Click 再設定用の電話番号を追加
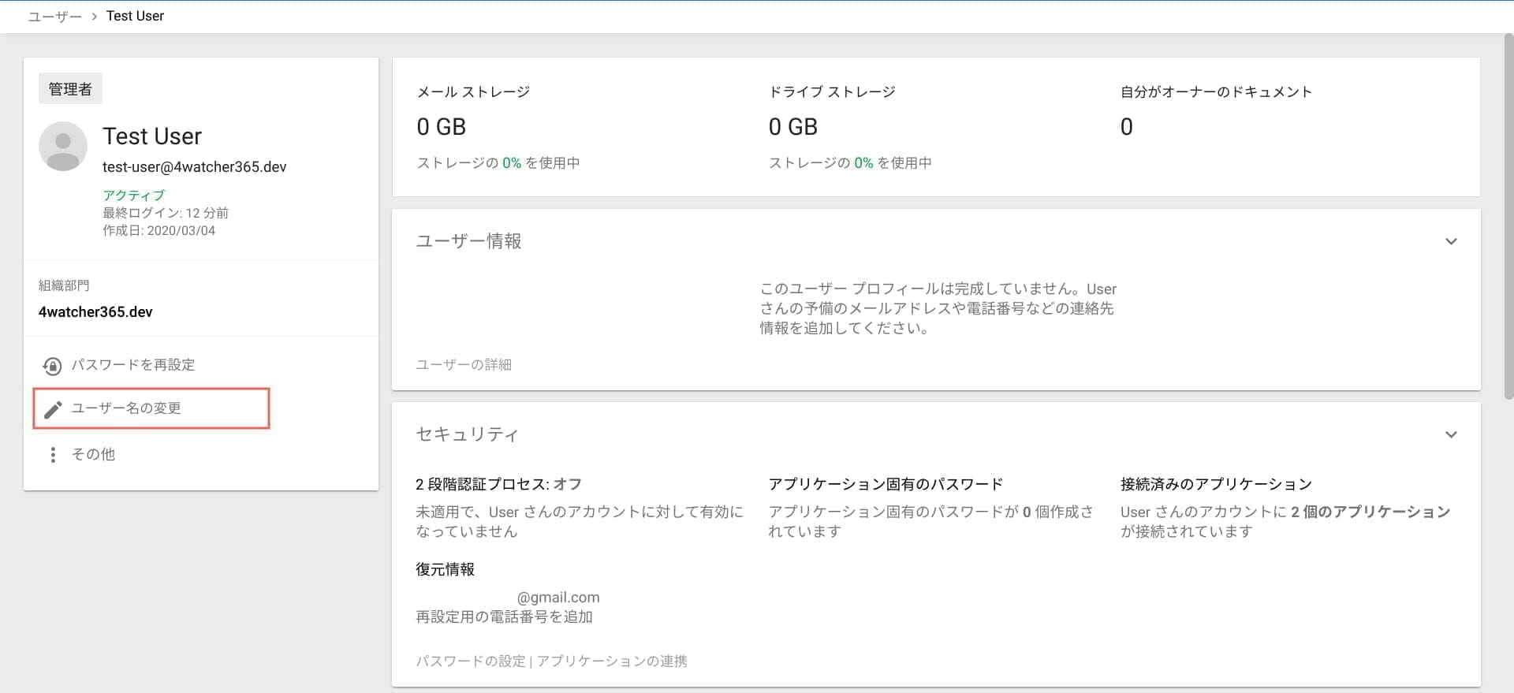1514x693 pixels. click(x=504, y=617)
